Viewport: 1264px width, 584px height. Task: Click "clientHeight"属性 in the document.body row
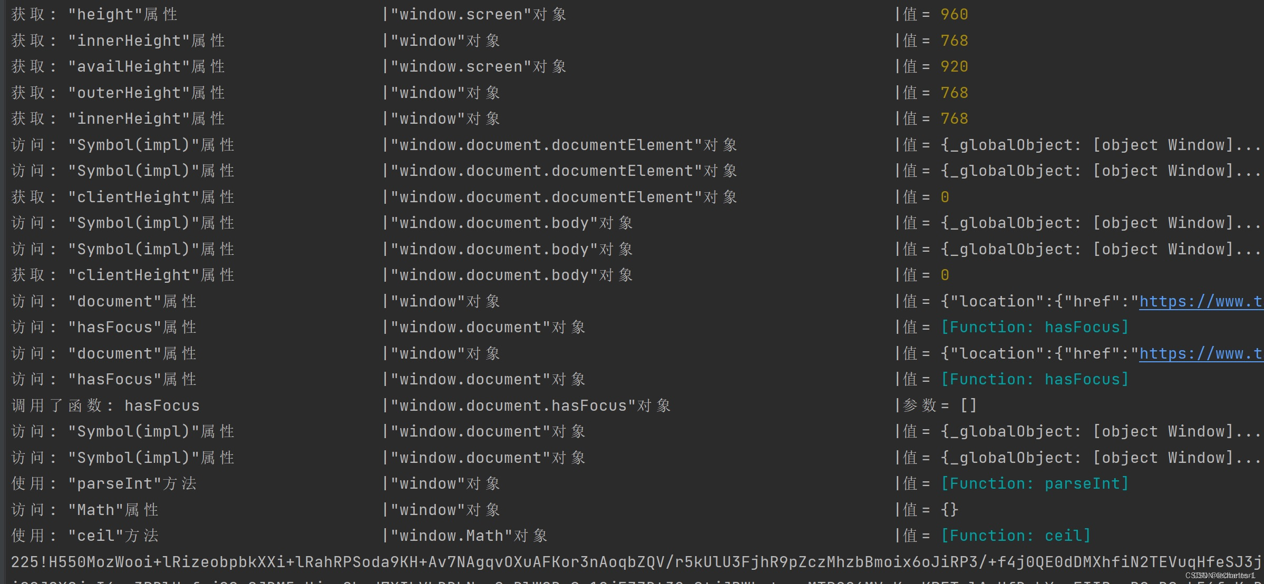click(151, 275)
